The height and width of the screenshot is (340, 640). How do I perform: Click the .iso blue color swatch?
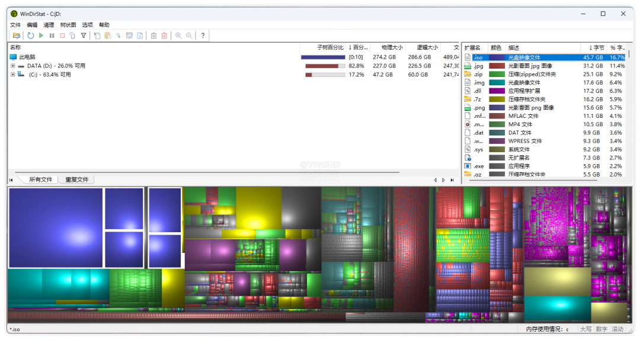pos(497,57)
